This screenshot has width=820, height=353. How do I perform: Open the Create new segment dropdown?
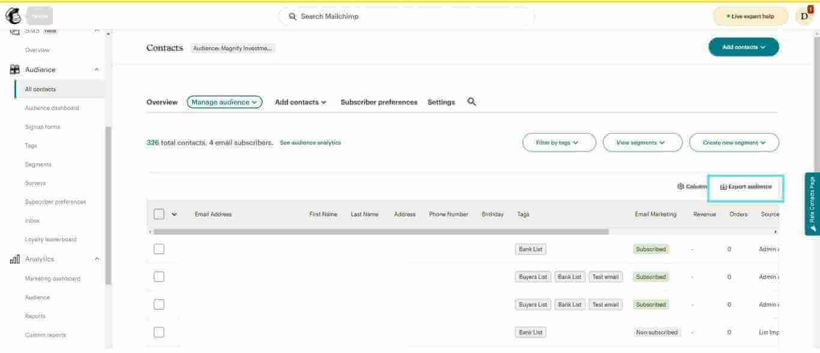(x=734, y=143)
